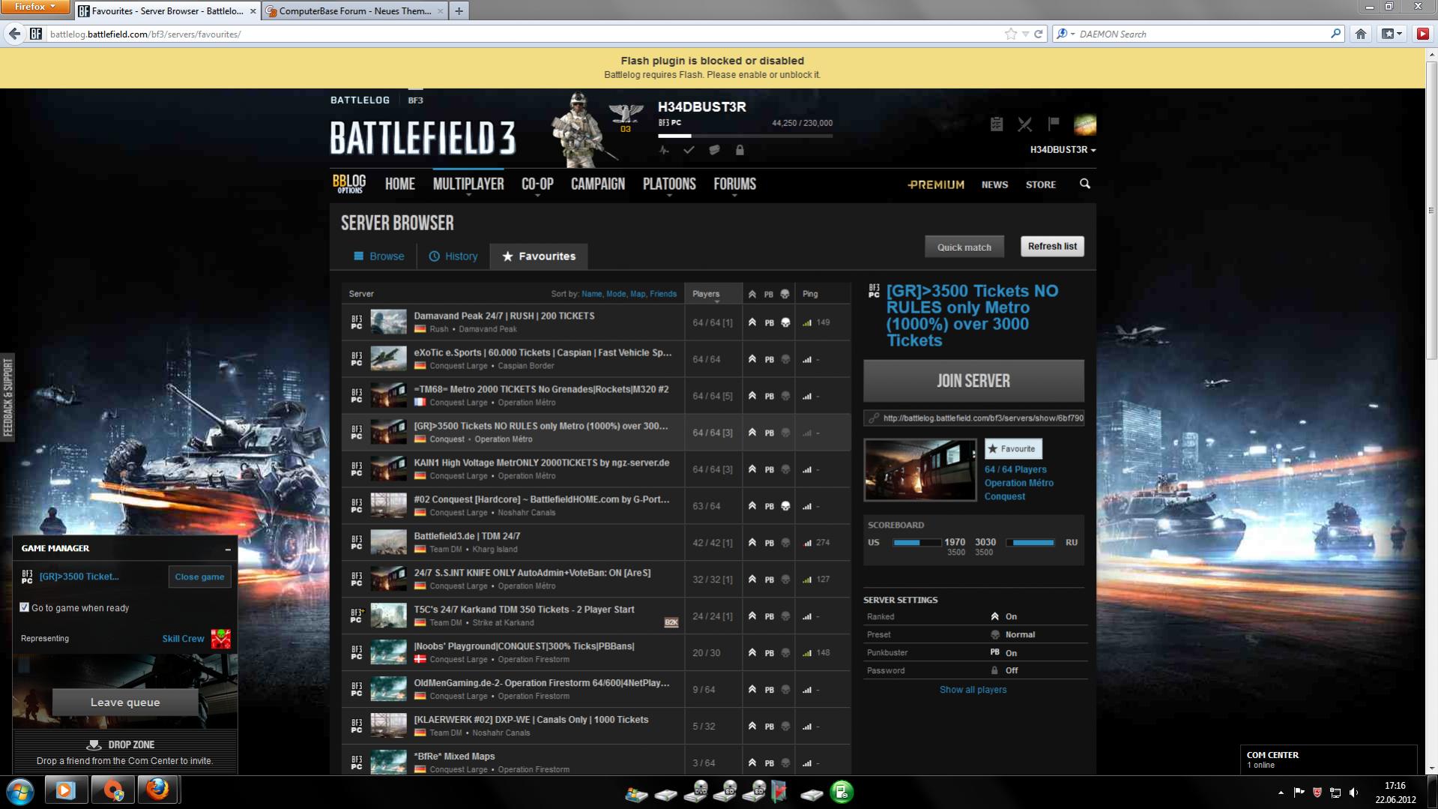Open the Firefox menu button
Screen dimensions: 1438x809
(x=35, y=7)
